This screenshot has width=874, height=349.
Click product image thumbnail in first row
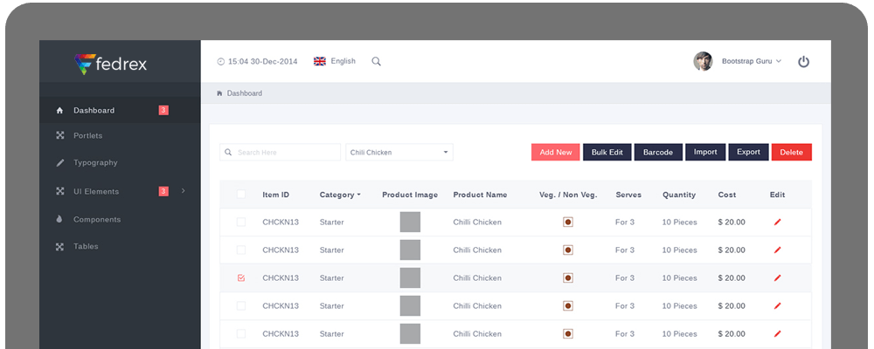point(410,222)
